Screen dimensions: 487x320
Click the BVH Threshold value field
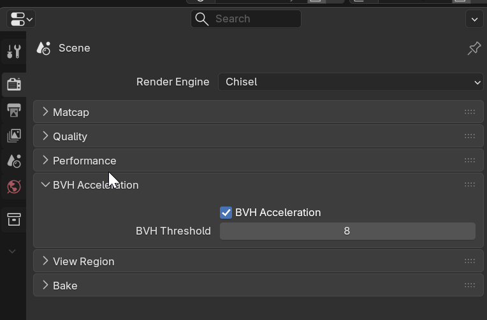click(347, 231)
